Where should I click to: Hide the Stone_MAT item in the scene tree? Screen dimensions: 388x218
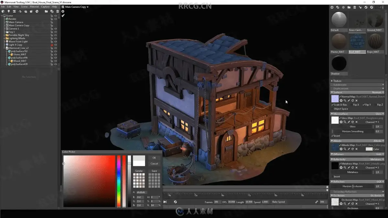tap(56, 55)
